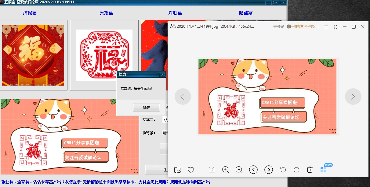The width and height of the screenshot is (370, 187).
Task: Maximize the image viewer window
Action: click(354, 27)
